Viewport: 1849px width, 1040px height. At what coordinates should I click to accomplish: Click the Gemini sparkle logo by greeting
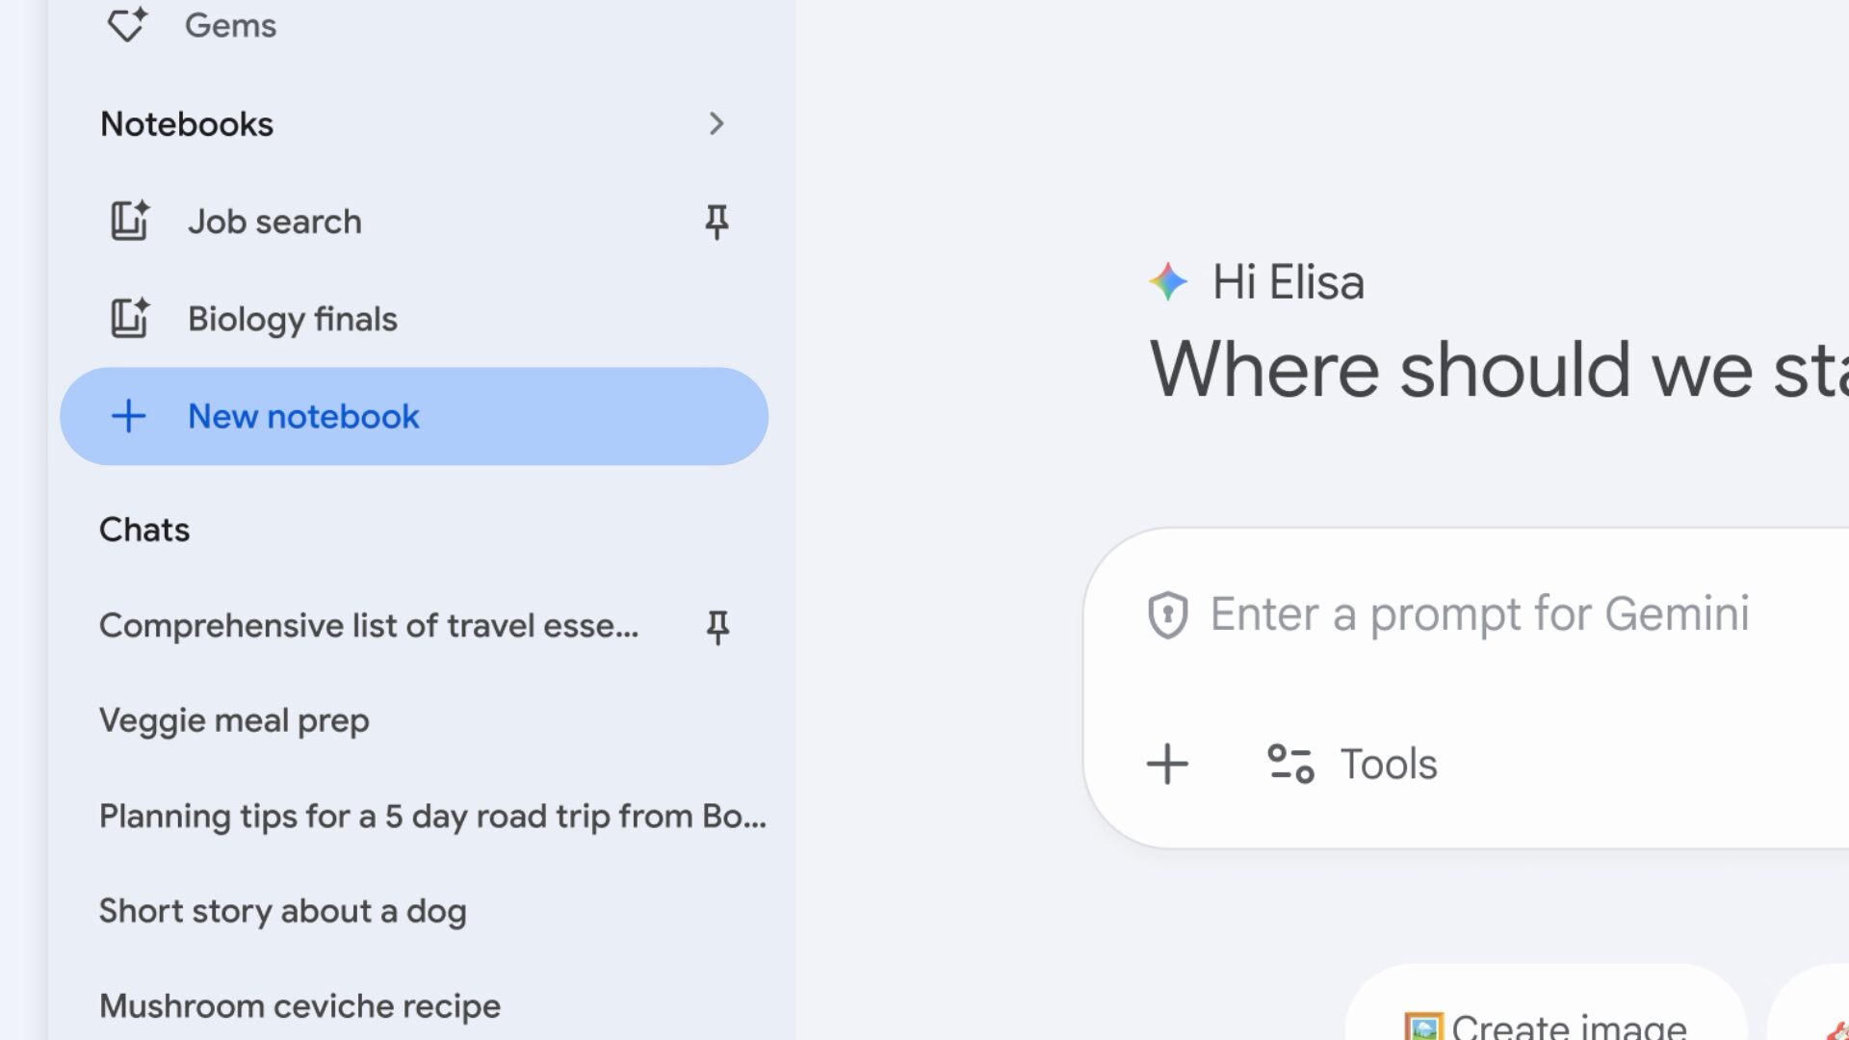(x=1168, y=282)
